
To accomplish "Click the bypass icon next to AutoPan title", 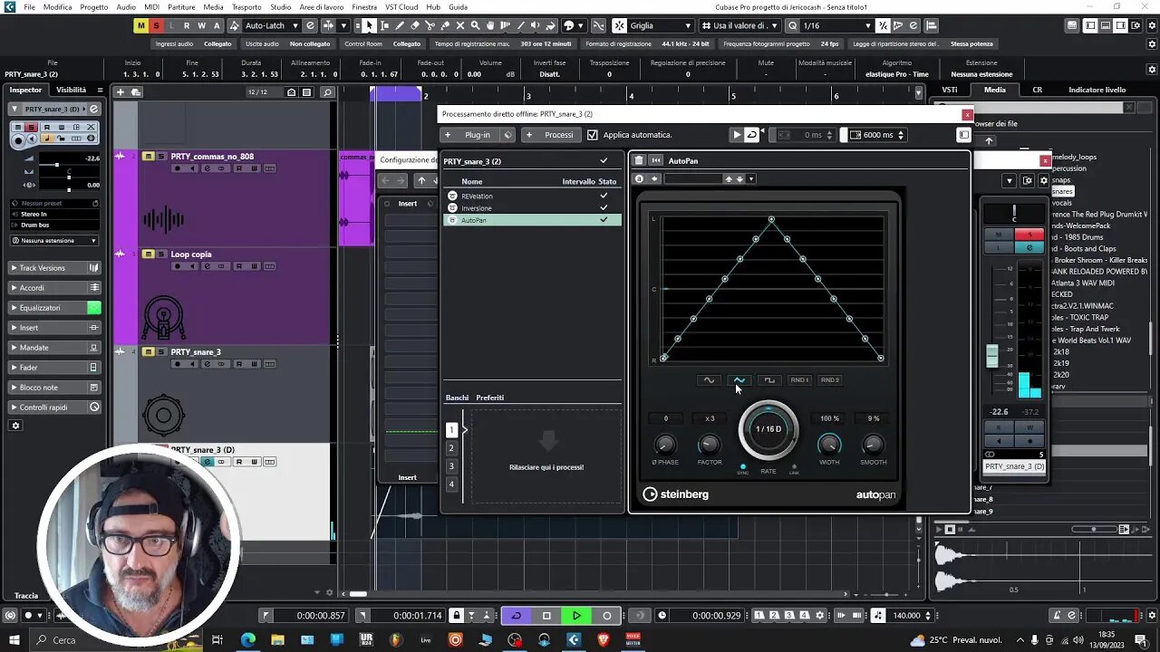I will click(656, 160).
